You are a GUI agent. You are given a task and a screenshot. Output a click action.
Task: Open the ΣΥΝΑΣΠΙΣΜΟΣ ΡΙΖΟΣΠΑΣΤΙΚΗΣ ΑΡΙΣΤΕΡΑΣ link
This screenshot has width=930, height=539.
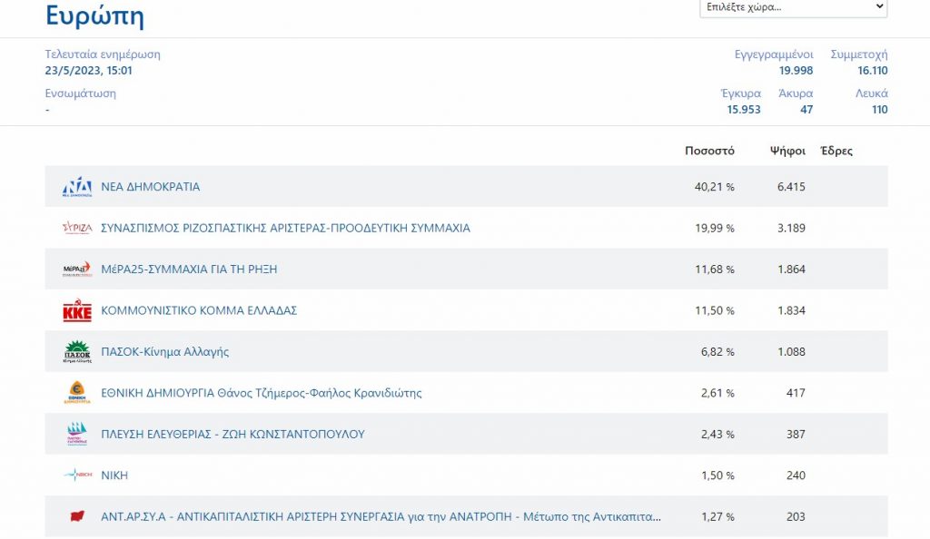pos(285,228)
